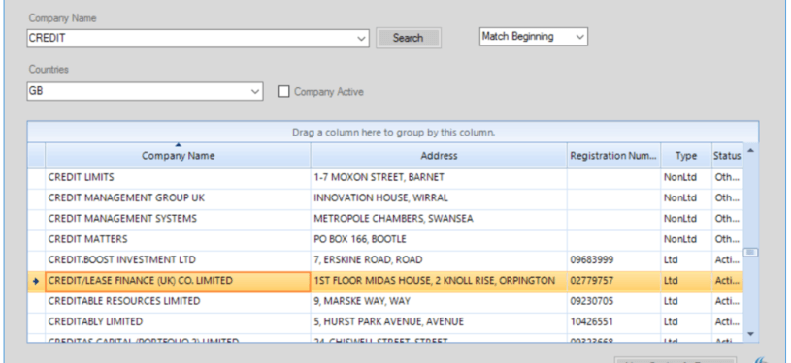Image resolution: width=791 pixels, height=363 pixels.
Task: Tick the Company Active checkbox
Action: click(283, 92)
